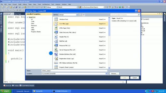Open the Win32 platform dropdown
This screenshot has height=93, width=166.
77,7
